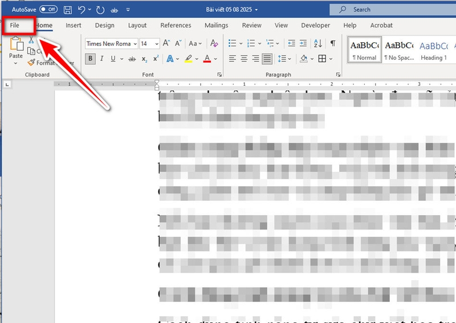Open the font size dropdown

pyautogui.click(x=157, y=44)
